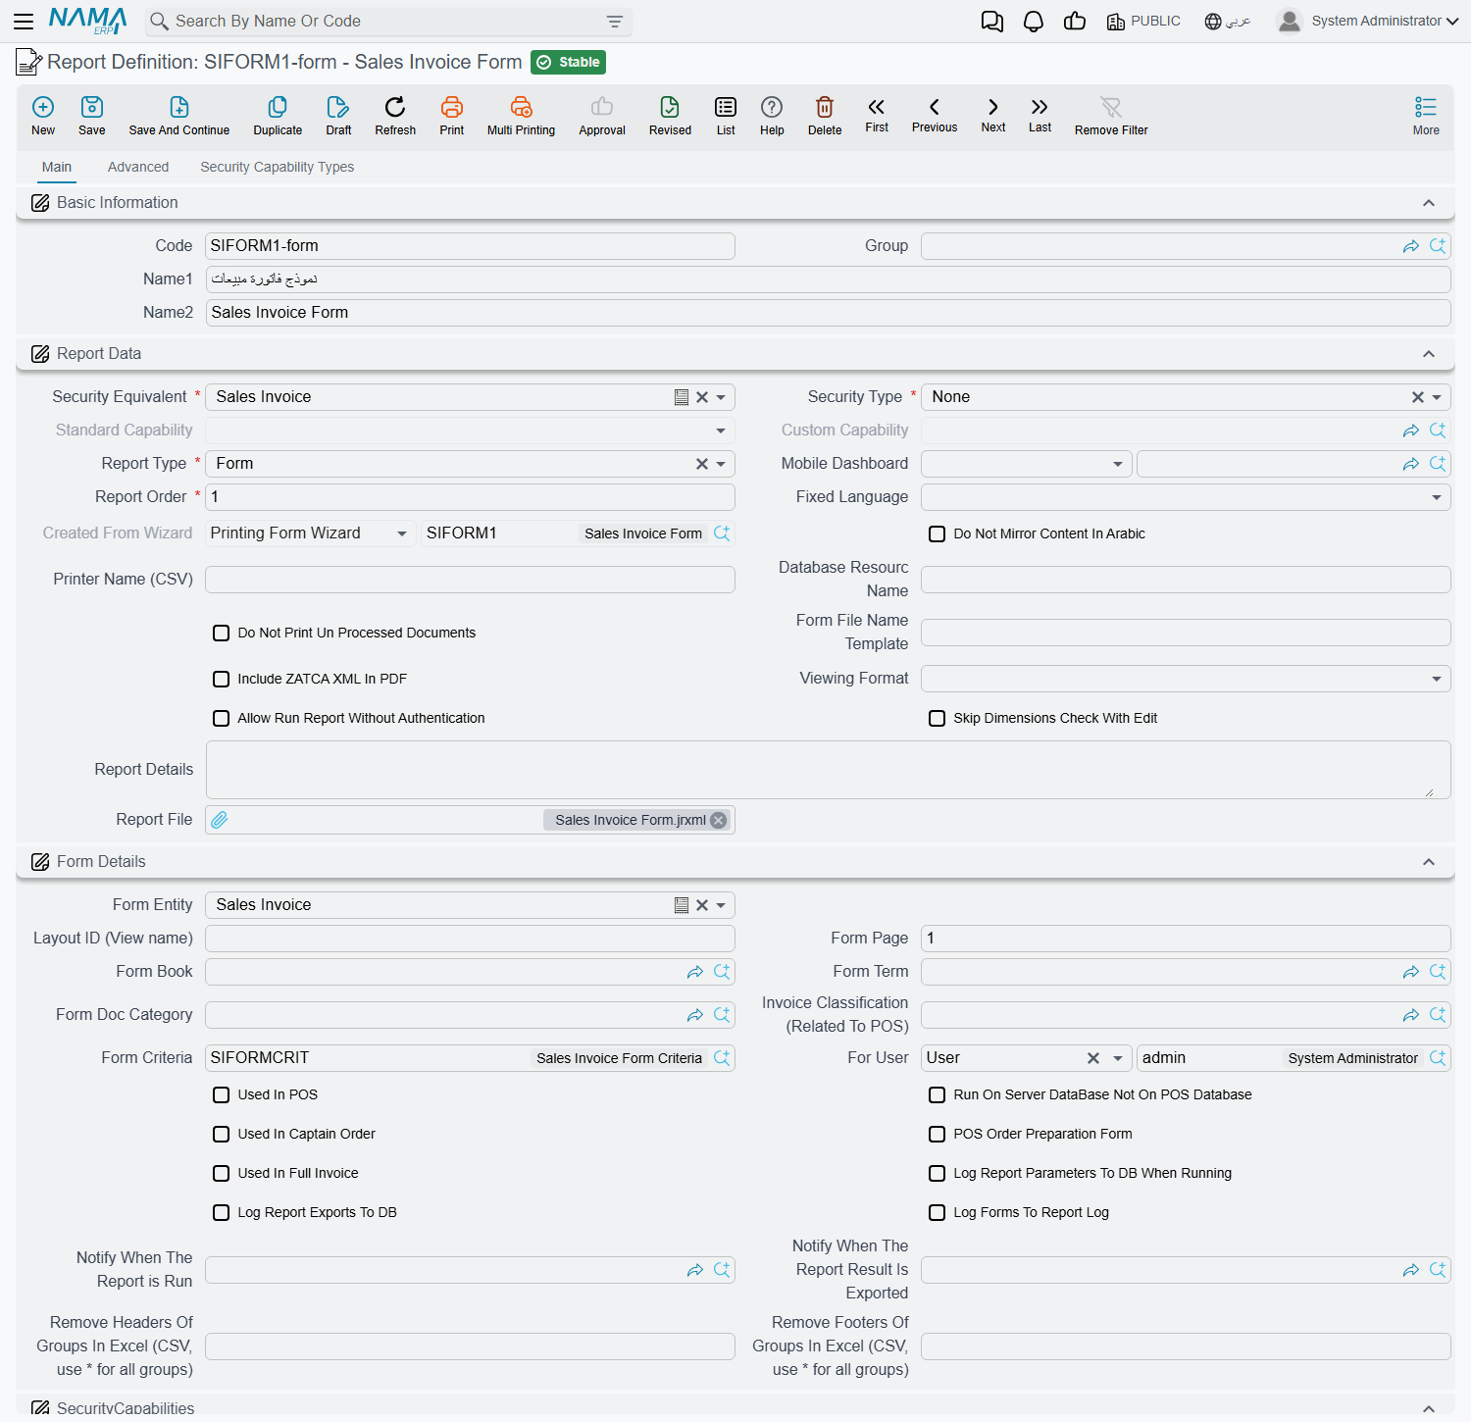Open the Viewing Format dropdown

coord(1437,679)
